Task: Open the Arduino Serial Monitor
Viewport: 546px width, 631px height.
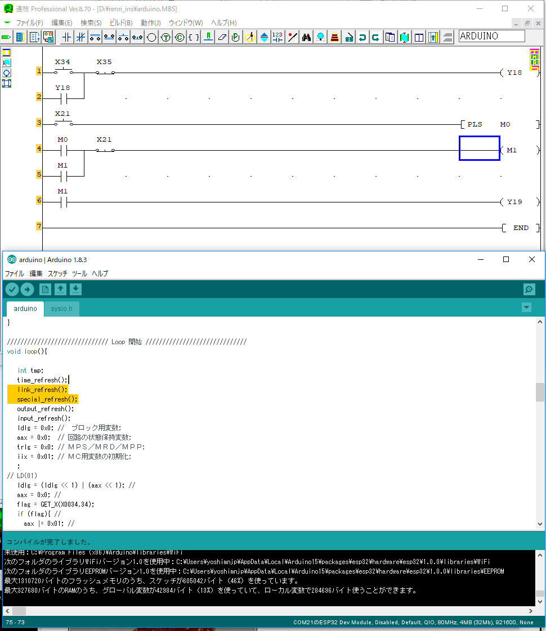Action: coord(529,290)
